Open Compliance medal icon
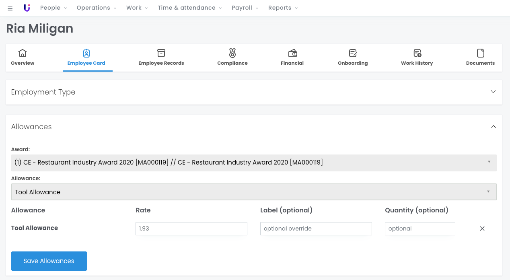Screen dimensions: 510x280 (232, 53)
